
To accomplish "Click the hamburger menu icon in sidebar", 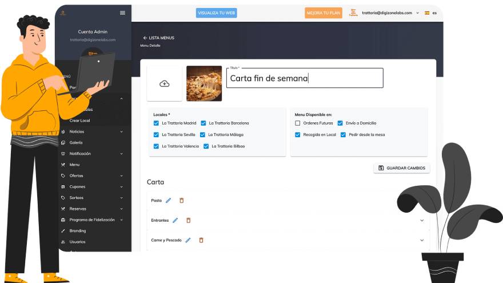I will [x=122, y=13].
